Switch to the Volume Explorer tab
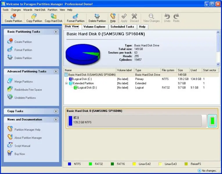The height and width of the screenshot is (174, 222). pyautogui.click(x=94, y=27)
